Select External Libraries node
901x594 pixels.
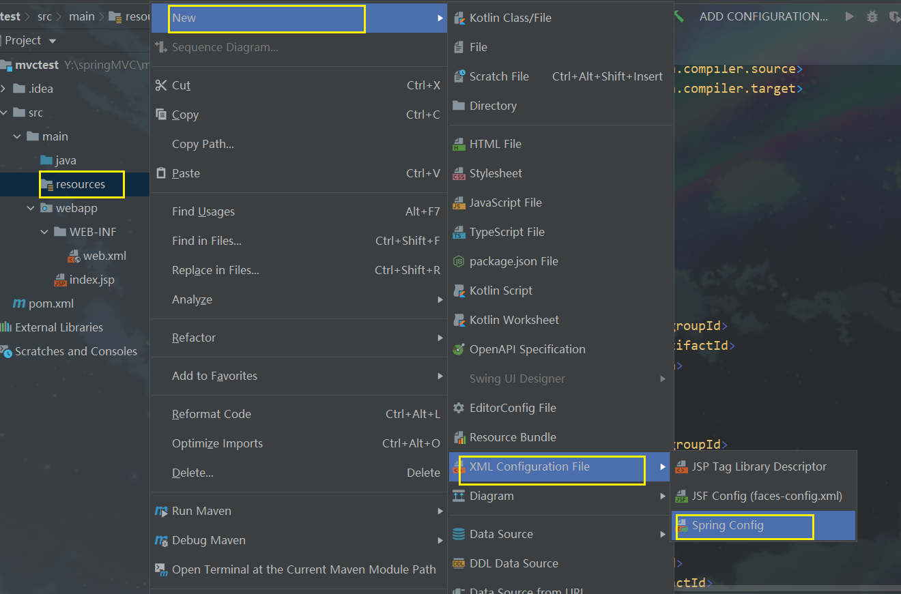pyautogui.click(x=59, y=327)
